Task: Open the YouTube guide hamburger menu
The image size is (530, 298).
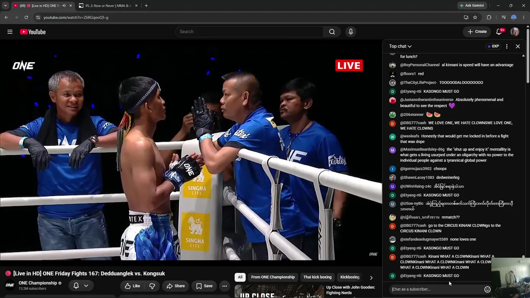Action: click(x=10, y=32)
